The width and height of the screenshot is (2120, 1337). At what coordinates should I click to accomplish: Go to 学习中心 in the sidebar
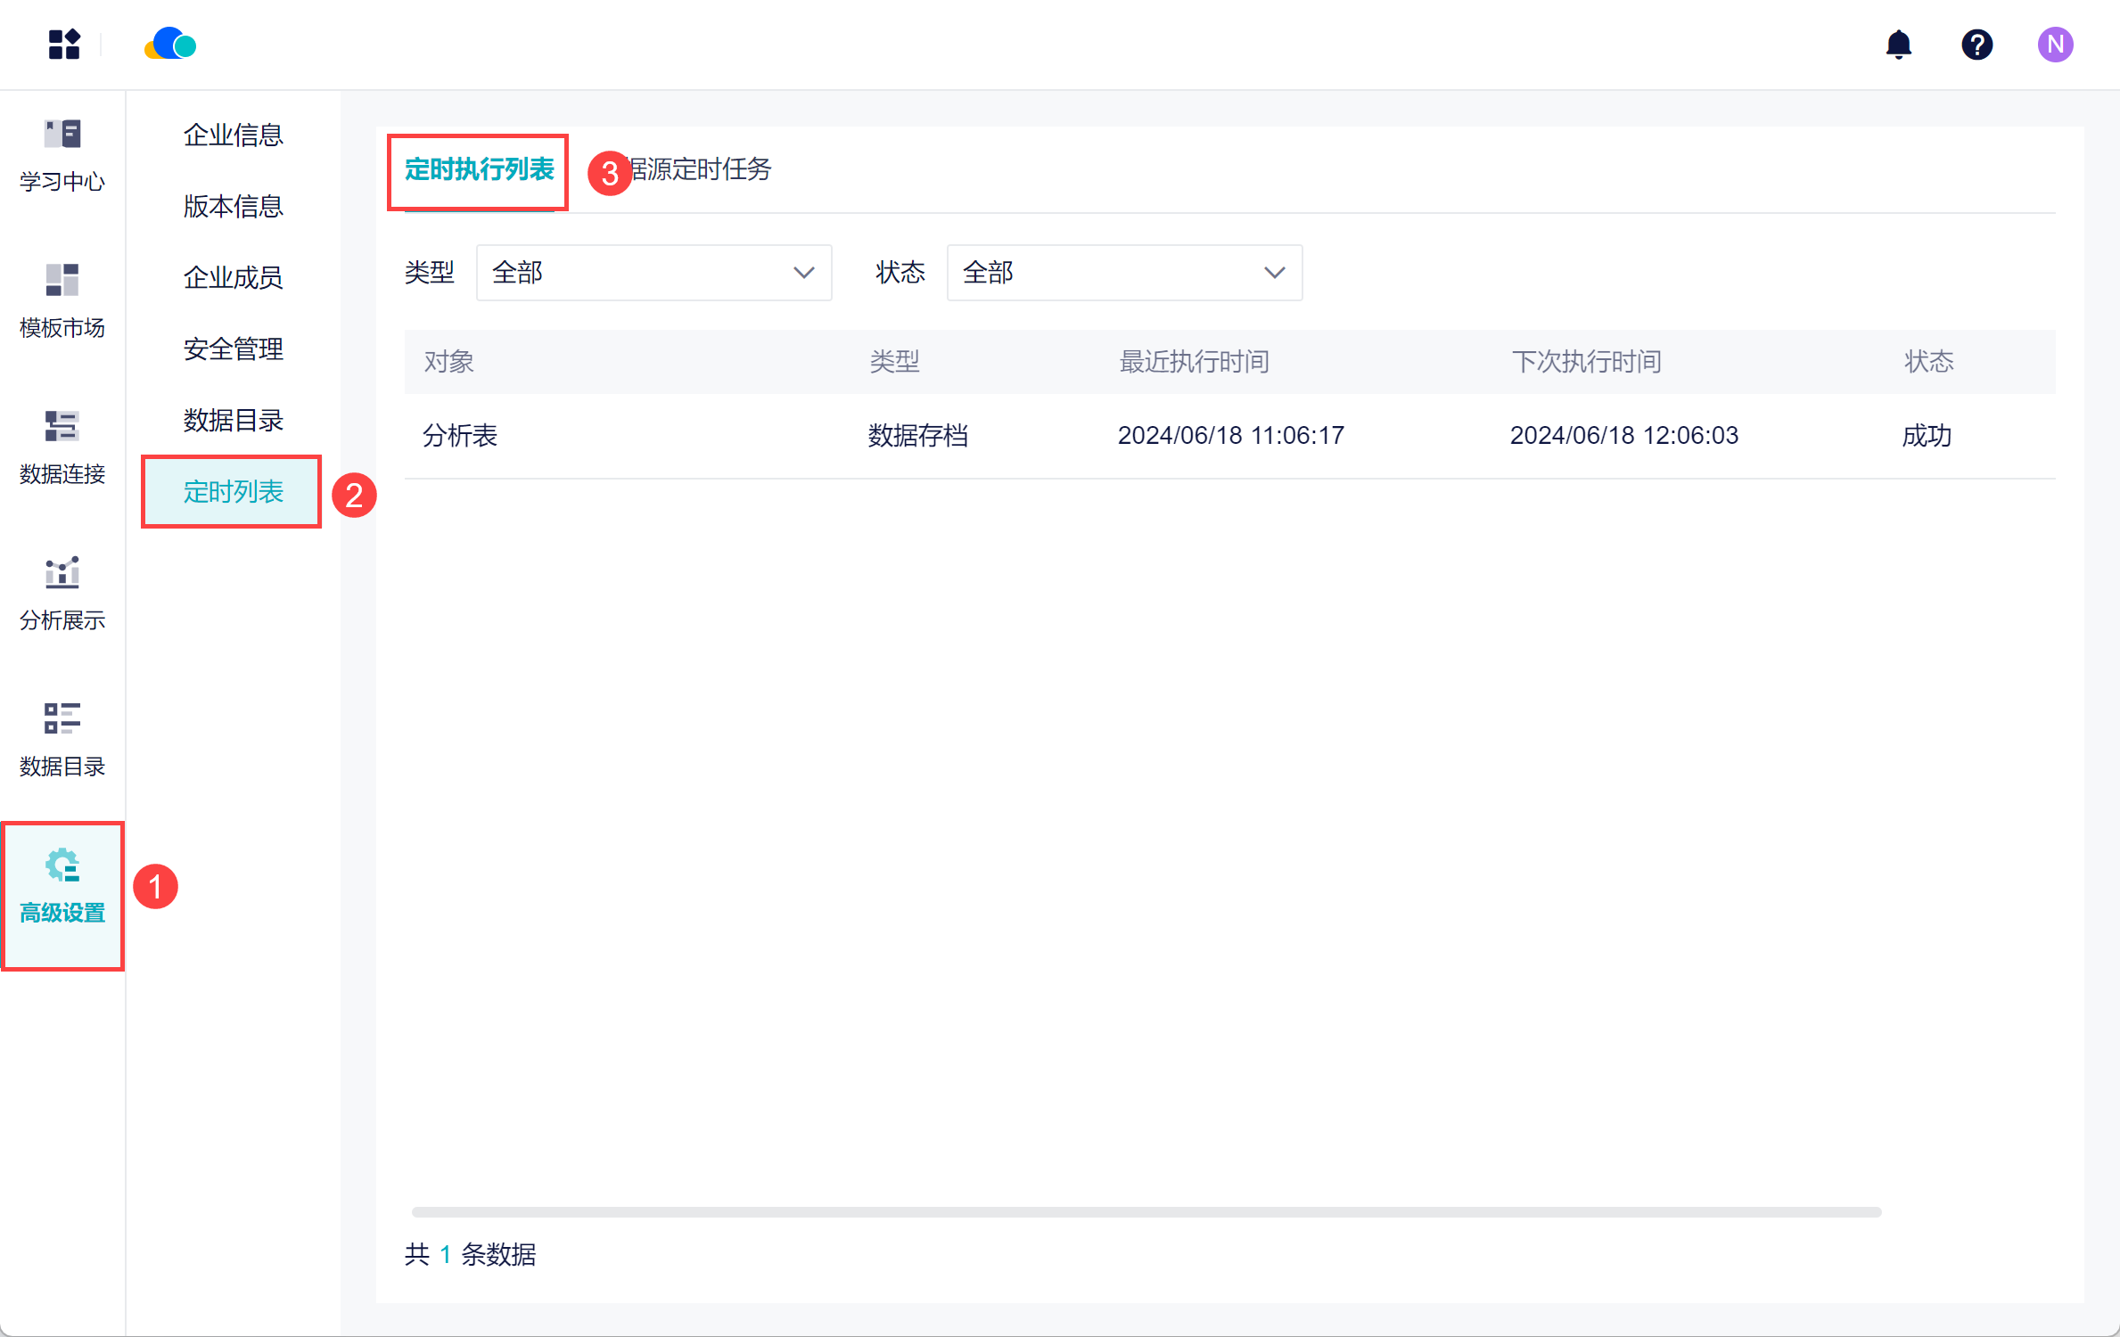(x=62, y=156)
